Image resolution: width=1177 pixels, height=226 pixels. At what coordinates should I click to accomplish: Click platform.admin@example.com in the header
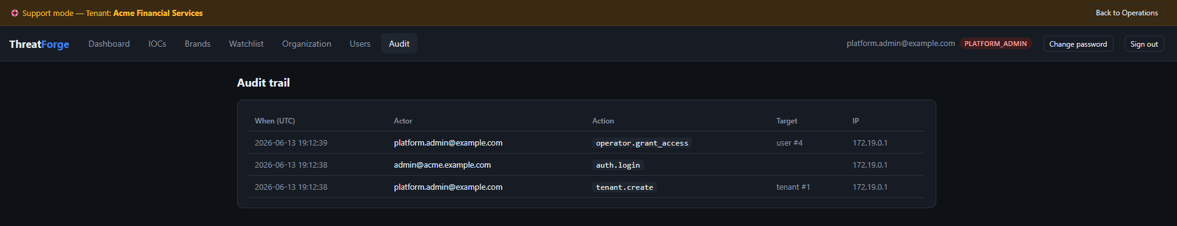pyautogui.click(x=901, y=44)
